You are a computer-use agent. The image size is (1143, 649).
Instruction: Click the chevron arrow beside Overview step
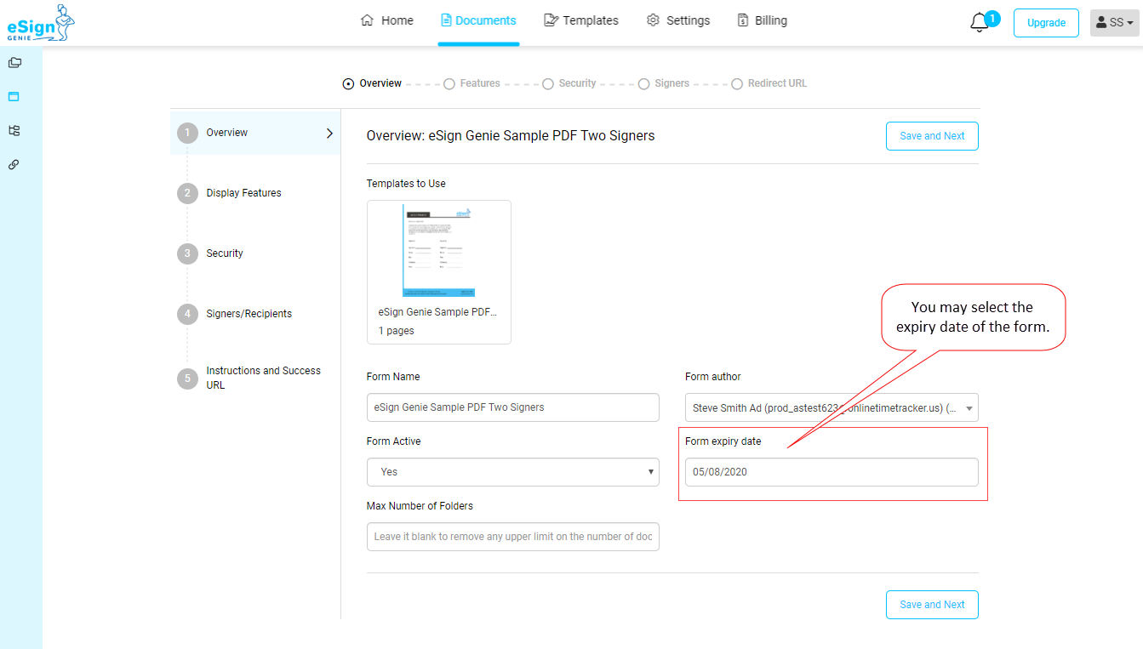(330, 134)
